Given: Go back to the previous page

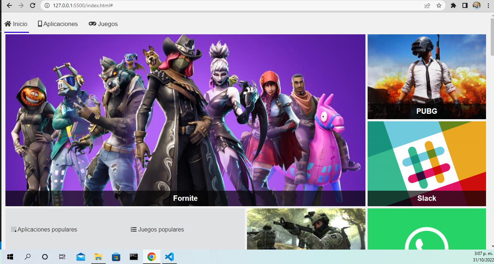Looking at the screenshot, I should [x=9, y=5].
